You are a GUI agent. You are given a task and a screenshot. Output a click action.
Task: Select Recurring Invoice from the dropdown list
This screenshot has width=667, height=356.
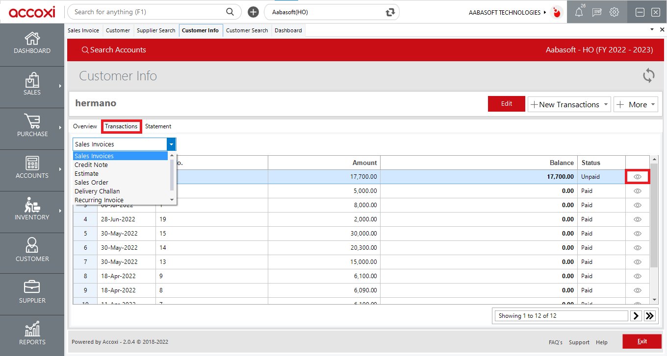tap(121, 200)
